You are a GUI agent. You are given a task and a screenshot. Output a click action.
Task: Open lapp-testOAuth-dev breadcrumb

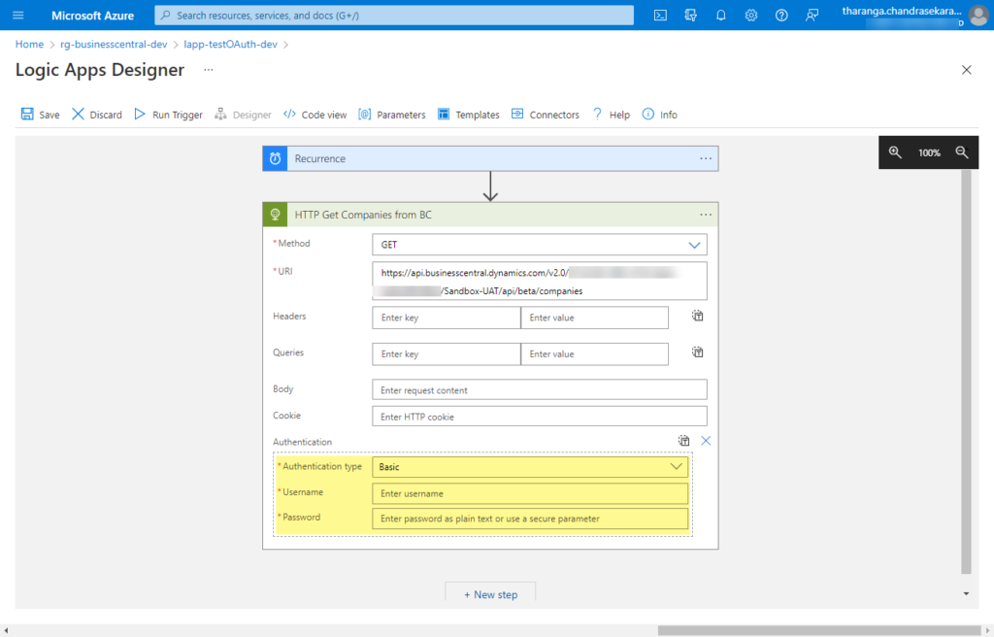coord(230,45)
